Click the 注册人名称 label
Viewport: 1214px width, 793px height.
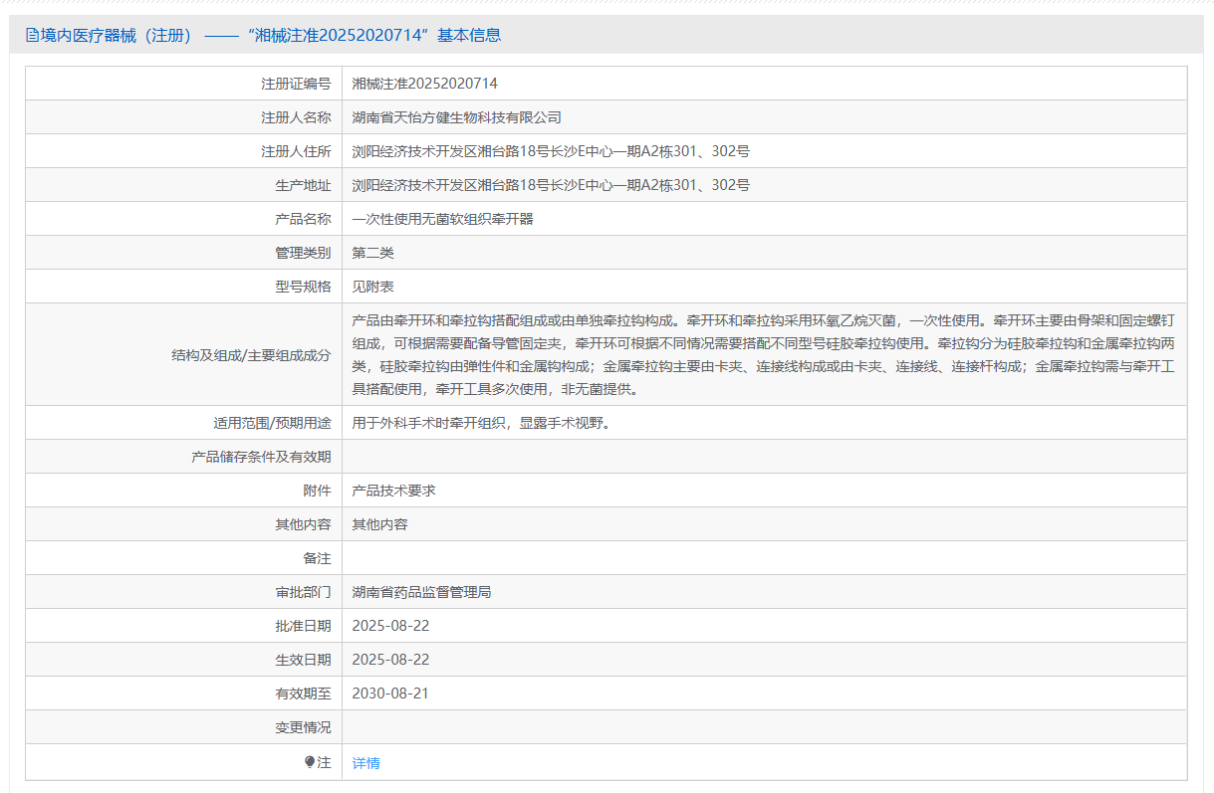296,117
